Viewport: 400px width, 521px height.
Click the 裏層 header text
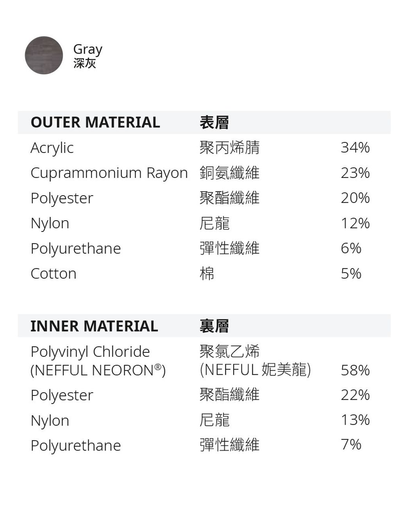point(214,326)
